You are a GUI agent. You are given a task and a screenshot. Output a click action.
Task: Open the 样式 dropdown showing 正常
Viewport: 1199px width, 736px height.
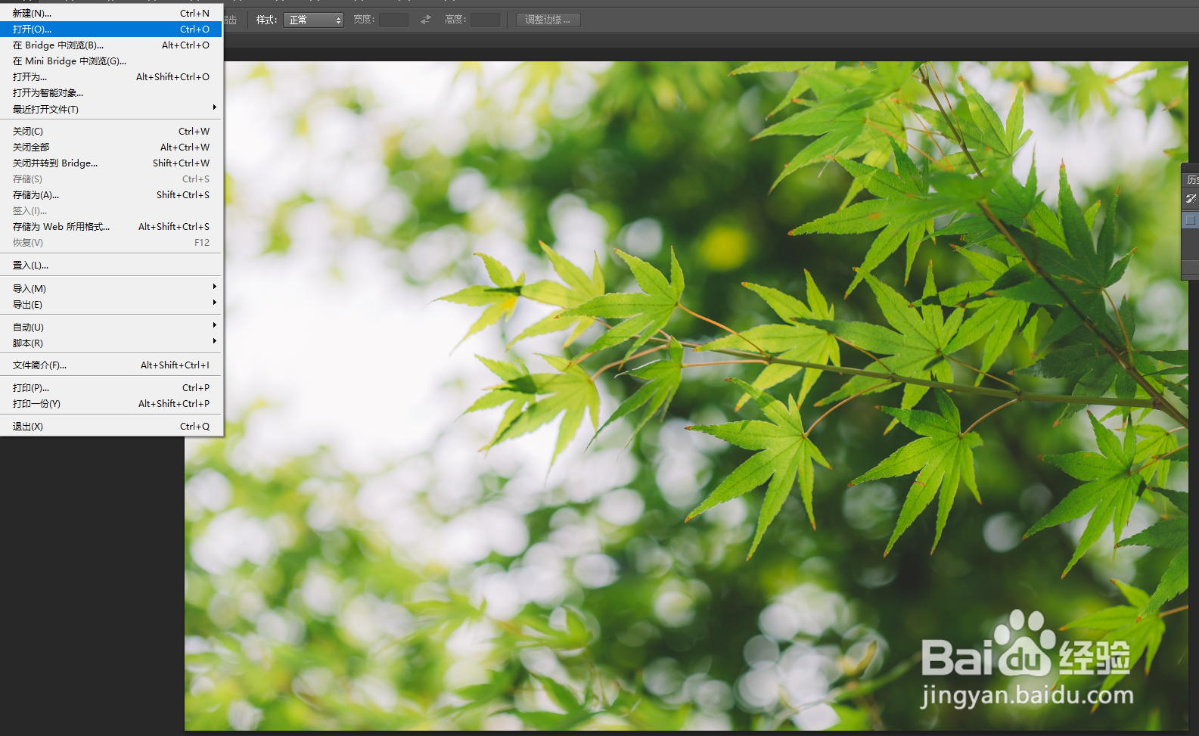[313, 20]
